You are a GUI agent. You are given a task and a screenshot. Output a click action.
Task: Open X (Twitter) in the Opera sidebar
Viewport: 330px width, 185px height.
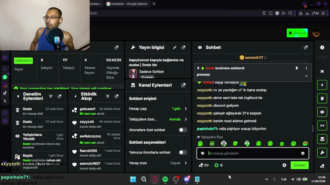5,101
